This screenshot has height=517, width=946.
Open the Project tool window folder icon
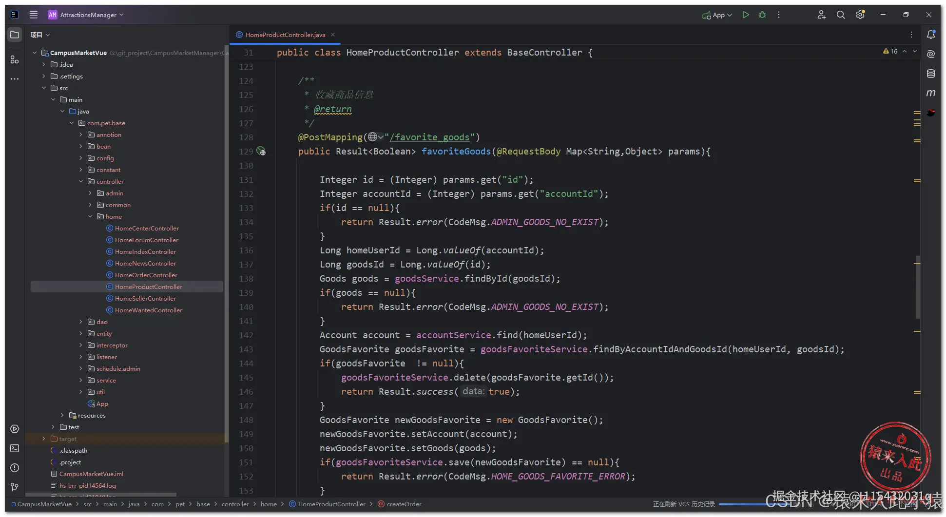coord(15,35)
